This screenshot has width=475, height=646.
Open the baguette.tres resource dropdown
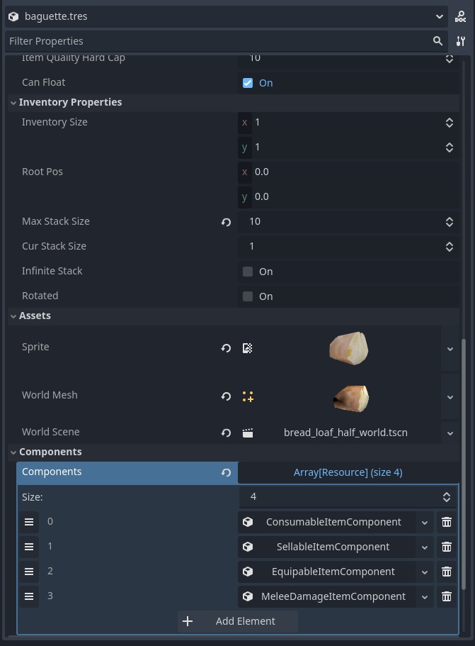click(440, 16)
